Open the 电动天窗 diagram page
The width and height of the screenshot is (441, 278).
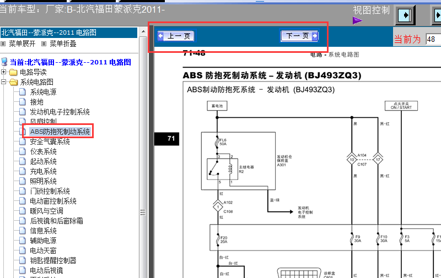coord(44,250)
